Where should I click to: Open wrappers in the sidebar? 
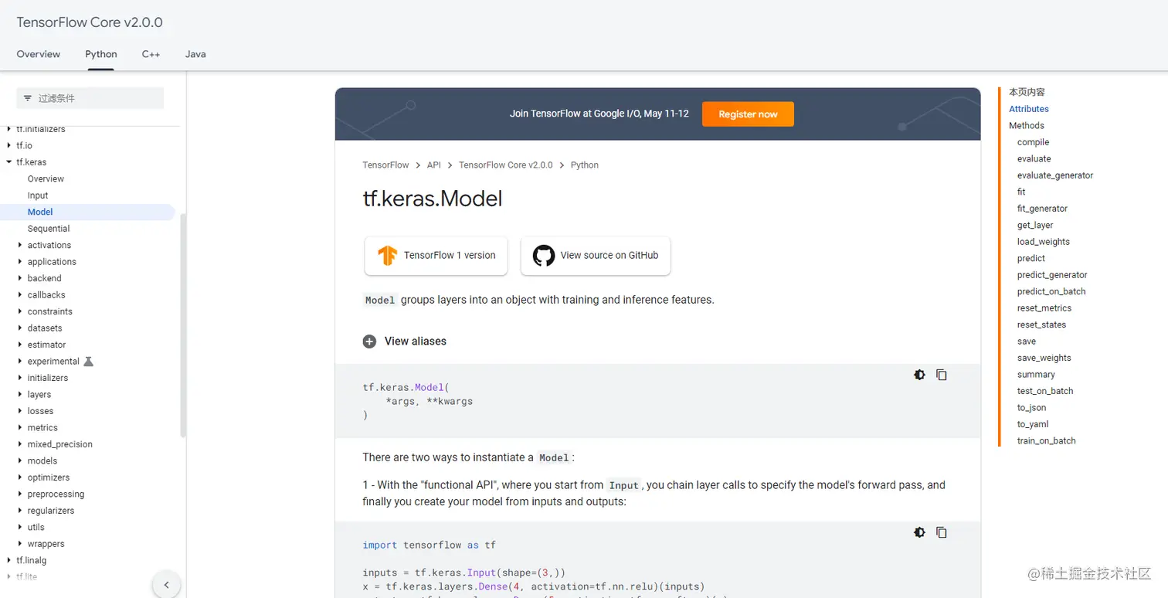(x=46, y=545)
